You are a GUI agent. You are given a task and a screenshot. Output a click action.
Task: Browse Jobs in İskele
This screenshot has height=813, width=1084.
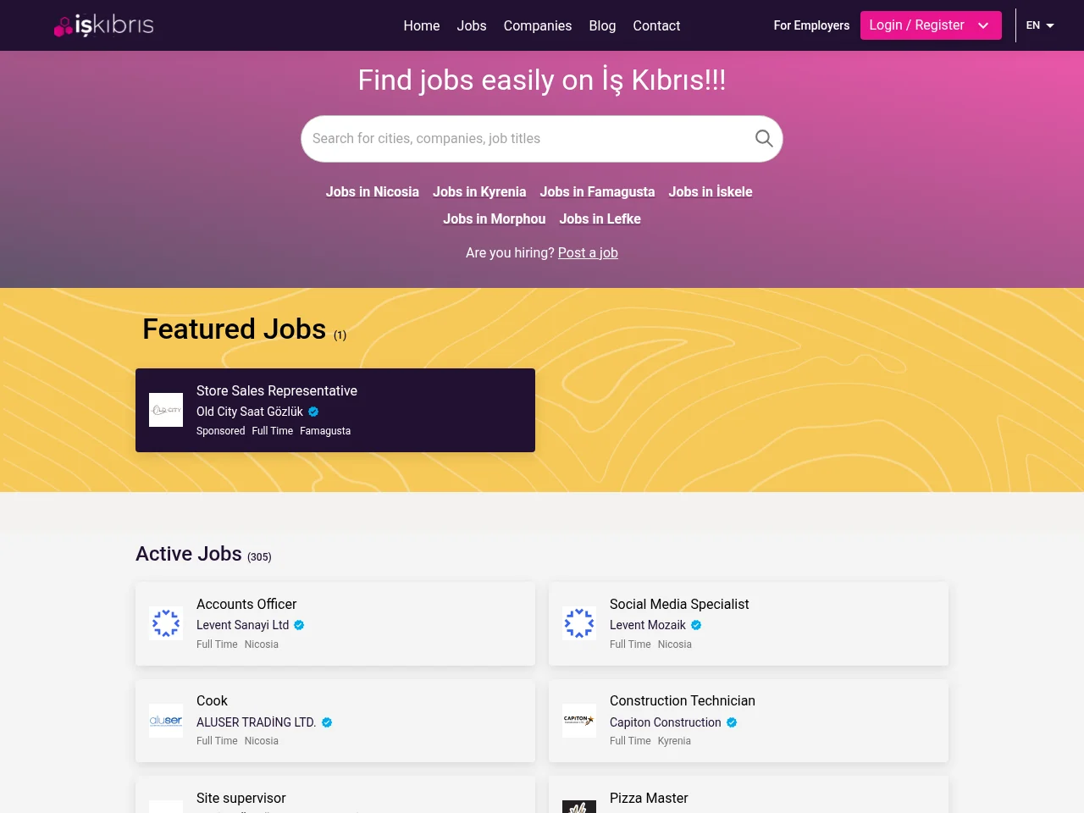711,191
